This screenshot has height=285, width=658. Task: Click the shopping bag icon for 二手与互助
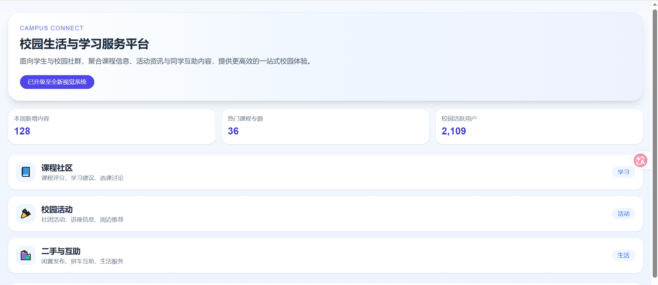tap(26, 255)
